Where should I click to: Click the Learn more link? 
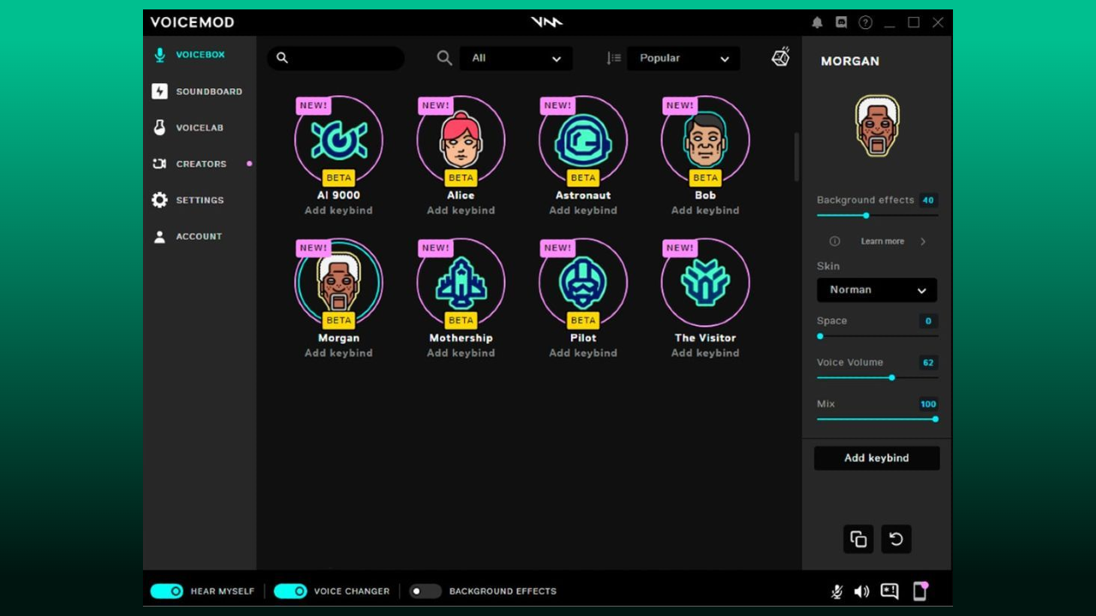point(882,241)
